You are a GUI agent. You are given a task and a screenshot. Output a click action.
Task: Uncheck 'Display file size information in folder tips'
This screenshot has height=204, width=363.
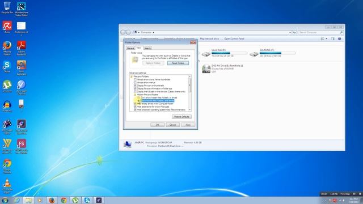click(x=135, y=88)
